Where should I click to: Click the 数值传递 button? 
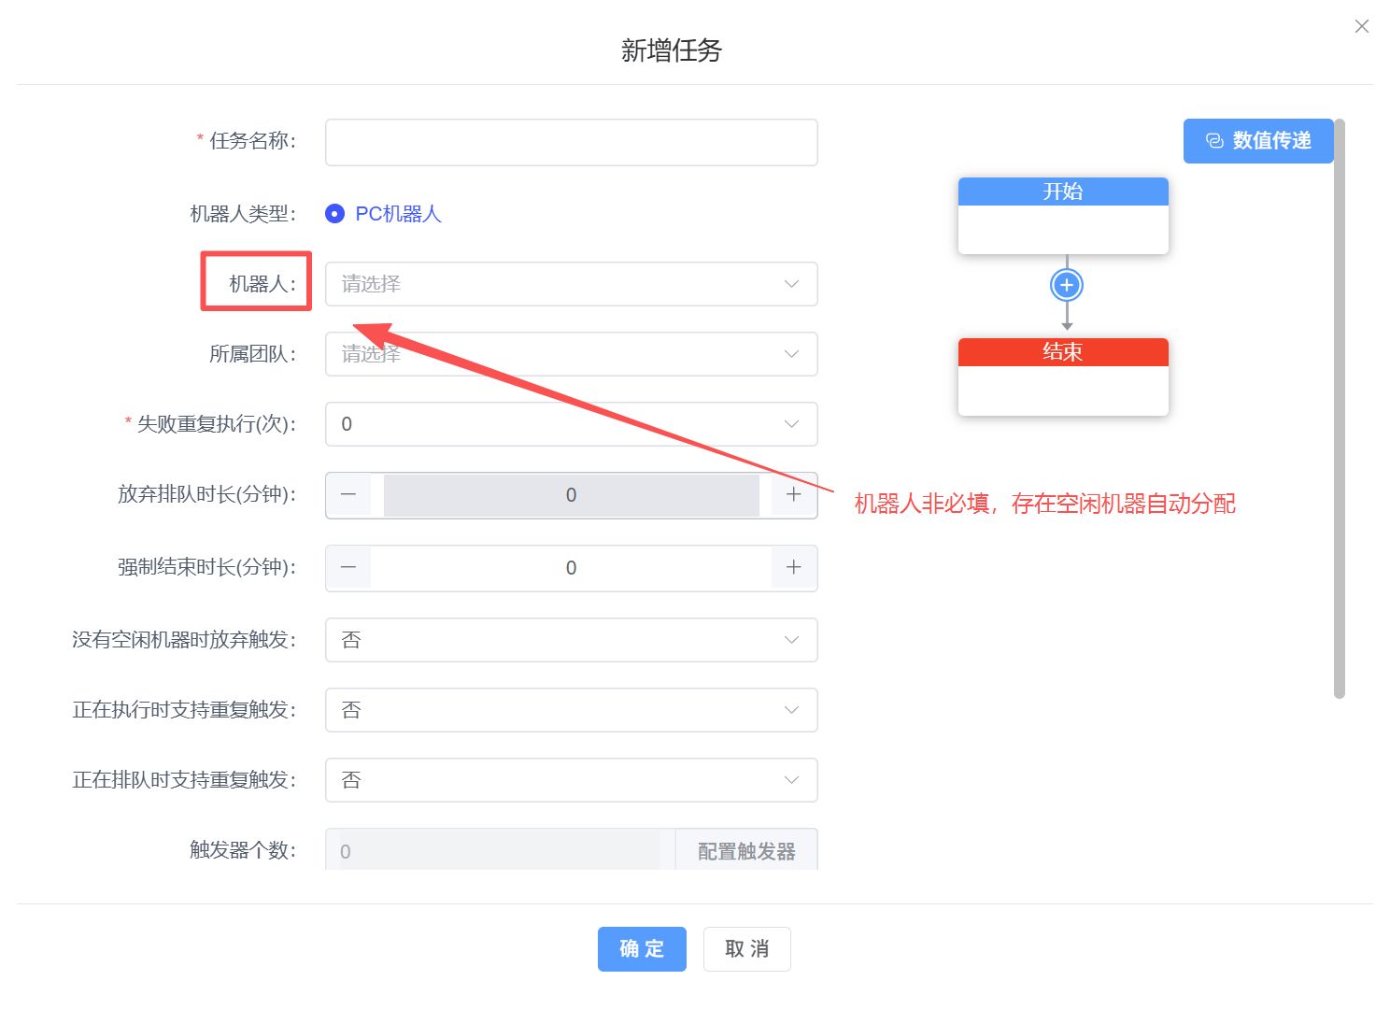(x=1257, y=141)
